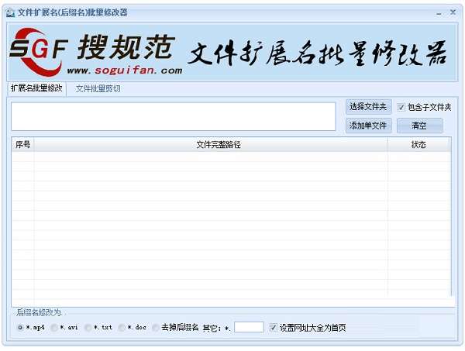Select the *.doc radio option
The height and width of the screenshot is (351, 465).
[x=122, y=328]
